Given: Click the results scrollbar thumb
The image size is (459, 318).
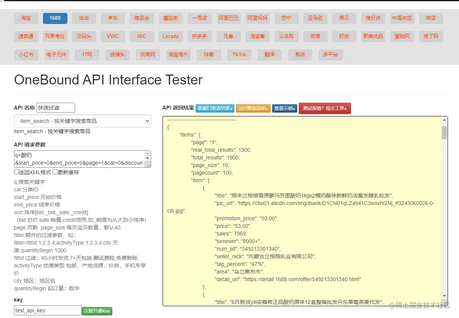Looking at the screenshot, I should 444,133.
